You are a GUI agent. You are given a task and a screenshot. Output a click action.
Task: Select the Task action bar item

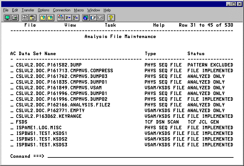[110, 25]
